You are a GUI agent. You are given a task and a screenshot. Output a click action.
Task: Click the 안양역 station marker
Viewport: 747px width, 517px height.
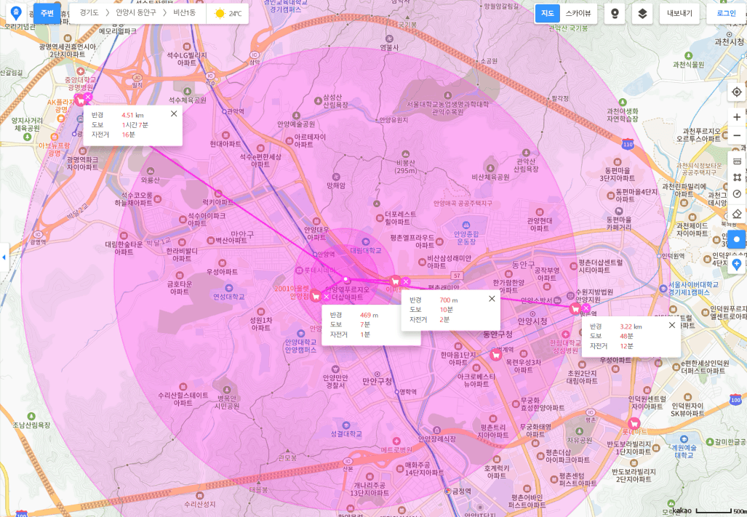315,255
